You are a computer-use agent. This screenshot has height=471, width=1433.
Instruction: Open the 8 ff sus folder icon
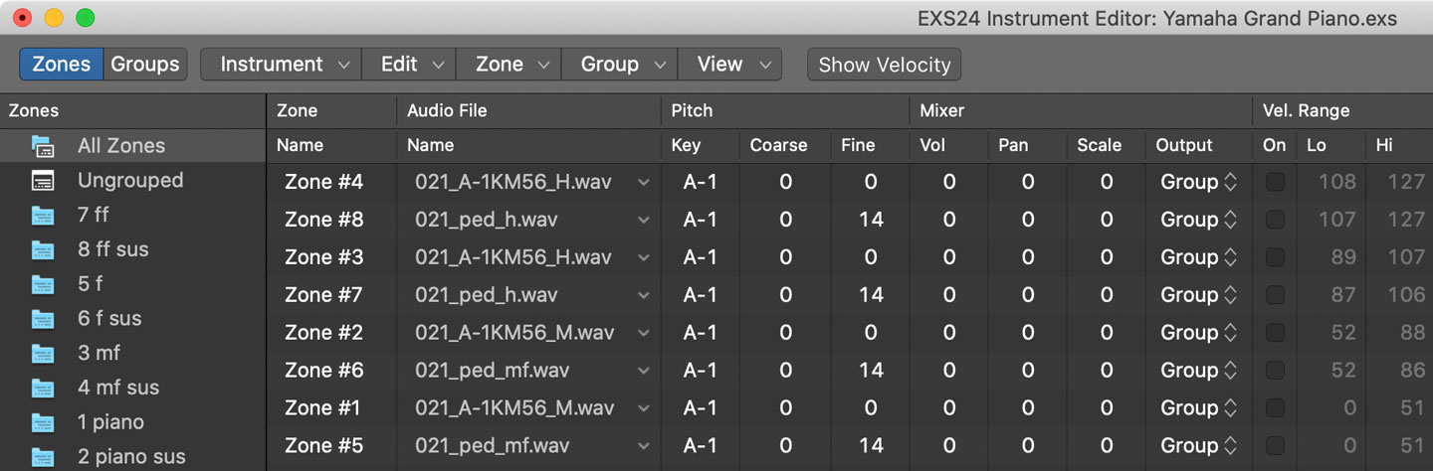coord(42,249)
